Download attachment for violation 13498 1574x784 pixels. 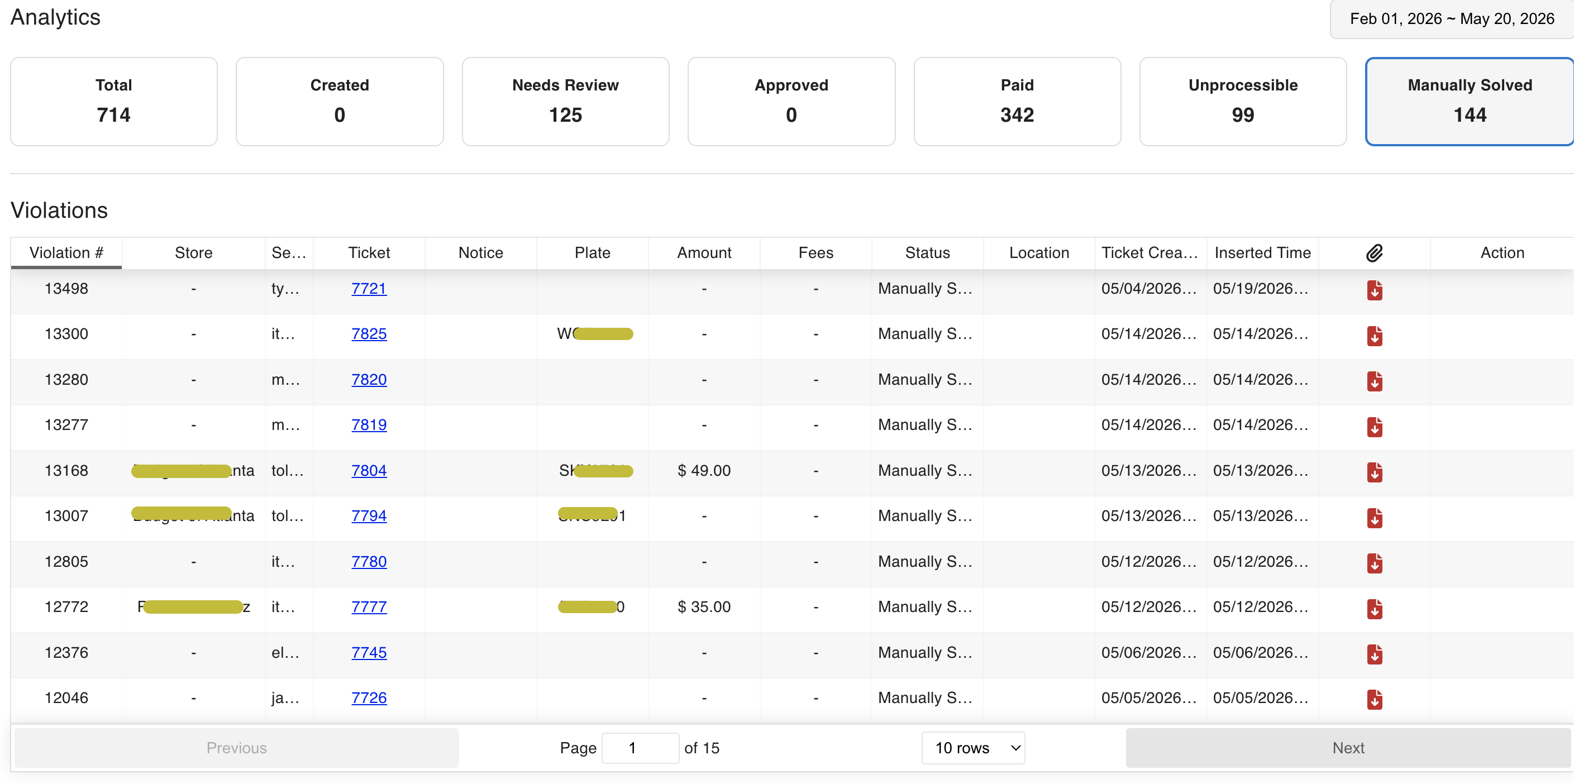click(1374, 290)
